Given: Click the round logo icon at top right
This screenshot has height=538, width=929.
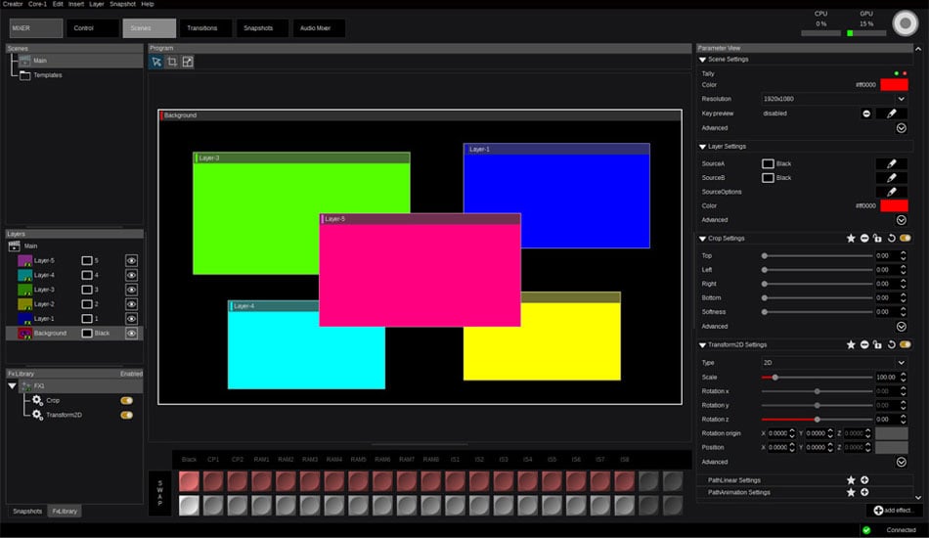Looking at the screenshot, I should pyautogui.click(x=905, y=23).
